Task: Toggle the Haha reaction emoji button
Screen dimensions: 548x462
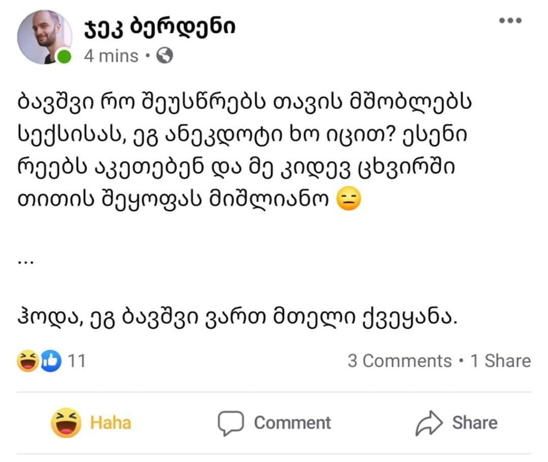Action: coord(66,423)
